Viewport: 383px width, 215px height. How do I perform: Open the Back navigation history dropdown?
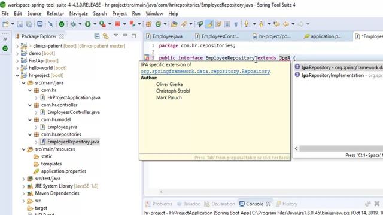[293, 24]
